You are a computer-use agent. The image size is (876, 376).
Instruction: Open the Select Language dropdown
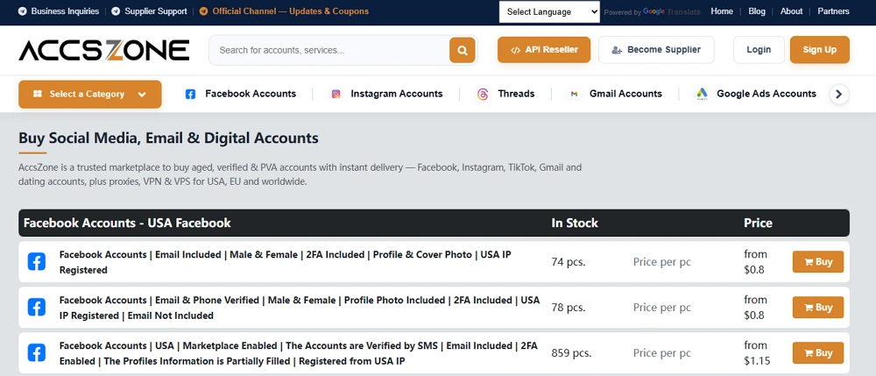point(549,11)
